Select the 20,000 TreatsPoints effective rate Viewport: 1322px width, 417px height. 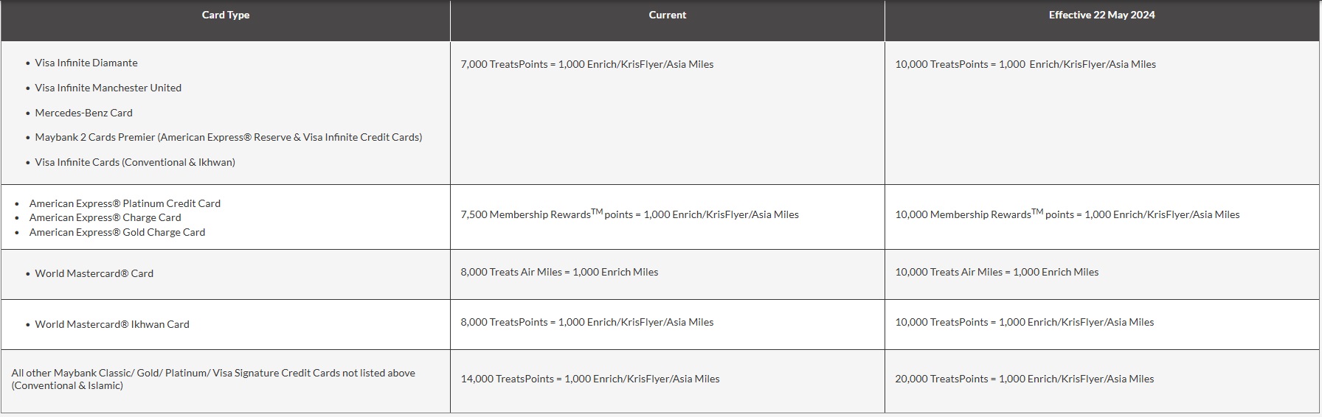[x=1024, y=379]
